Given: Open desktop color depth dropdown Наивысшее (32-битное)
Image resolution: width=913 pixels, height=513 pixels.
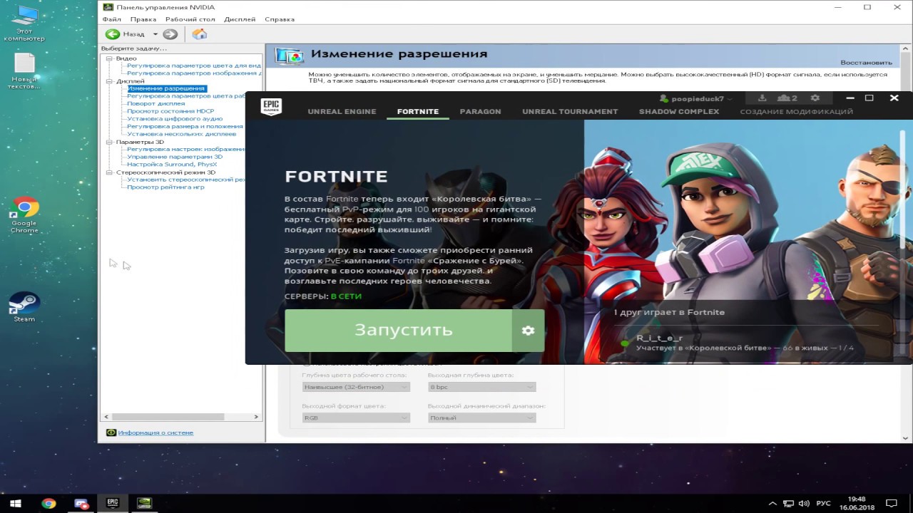Looking at the screenshot, I should tap(356, 387).
